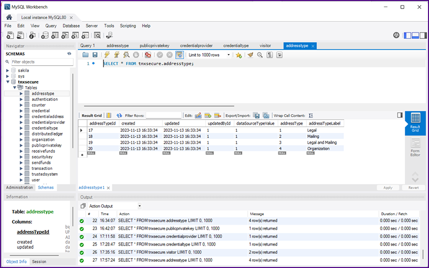
Task: Toggle the right sidebar panel visibility
Action: (423, 35)
